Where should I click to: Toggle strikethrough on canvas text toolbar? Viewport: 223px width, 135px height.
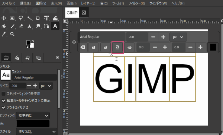pyautogui.click(x=129, y=47)
